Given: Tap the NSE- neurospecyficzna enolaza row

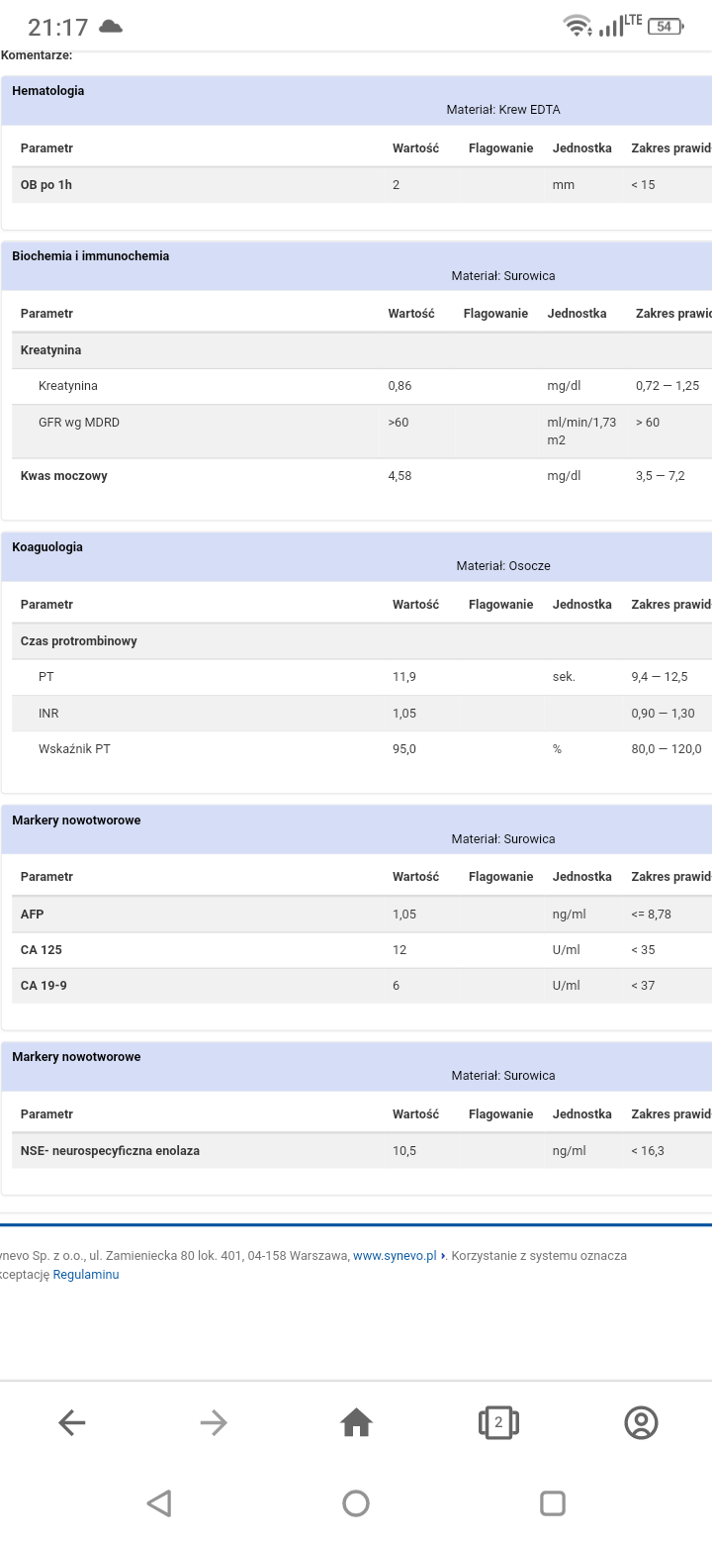Looking at the screenshot, I should (x=110, y=1151).
